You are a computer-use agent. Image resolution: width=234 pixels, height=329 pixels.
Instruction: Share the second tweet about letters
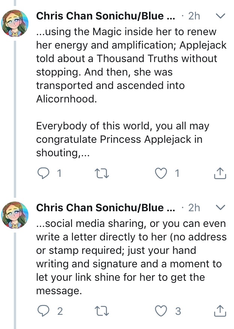[220, 311]
